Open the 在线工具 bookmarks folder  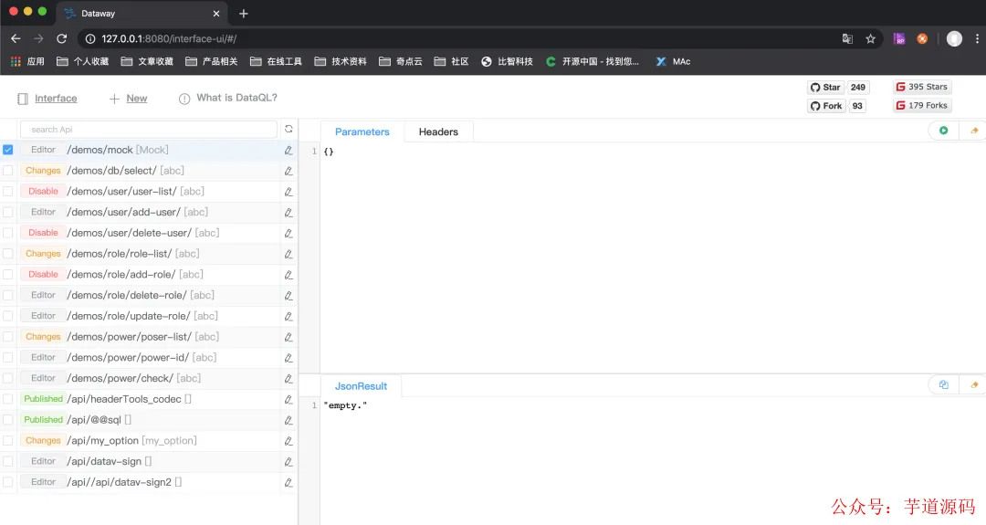click(276, 61)
